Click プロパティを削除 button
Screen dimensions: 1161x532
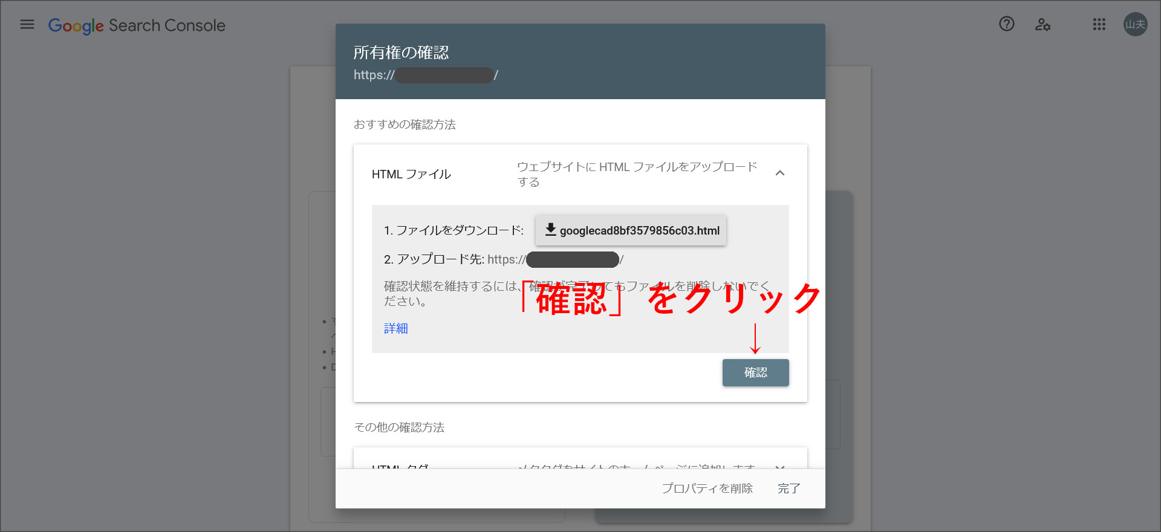[707, 488]
